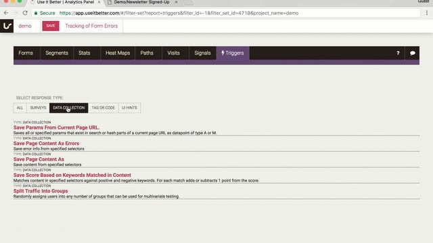Click the secure padlock icon
The width and height of the screenshot is (433, 243).
(36, 13)
